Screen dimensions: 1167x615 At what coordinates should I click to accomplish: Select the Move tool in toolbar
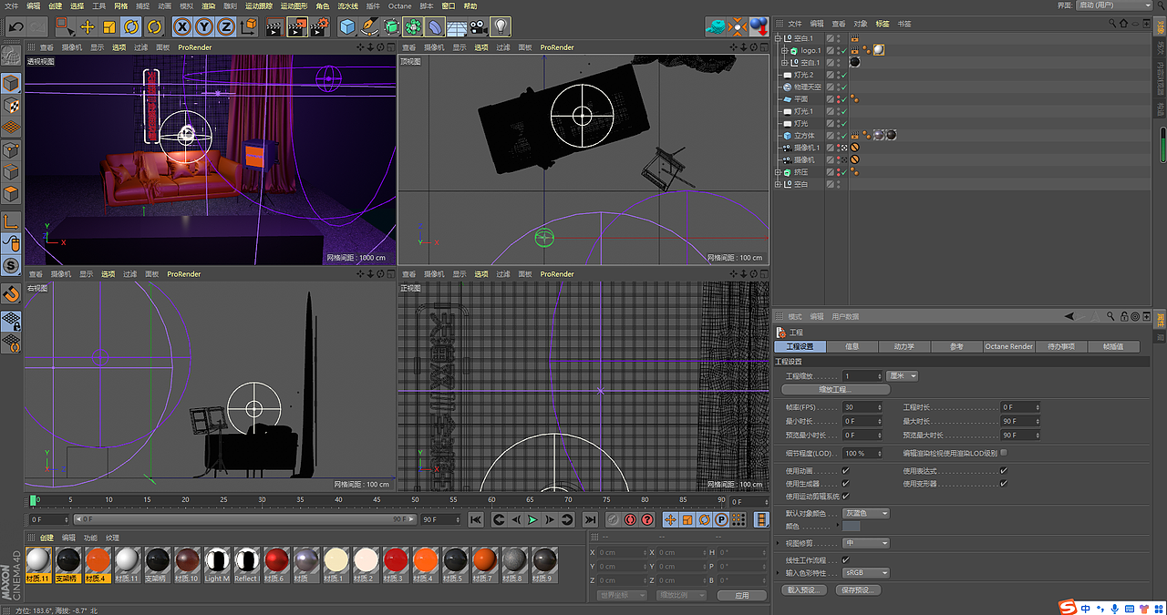tap(88, 26)
